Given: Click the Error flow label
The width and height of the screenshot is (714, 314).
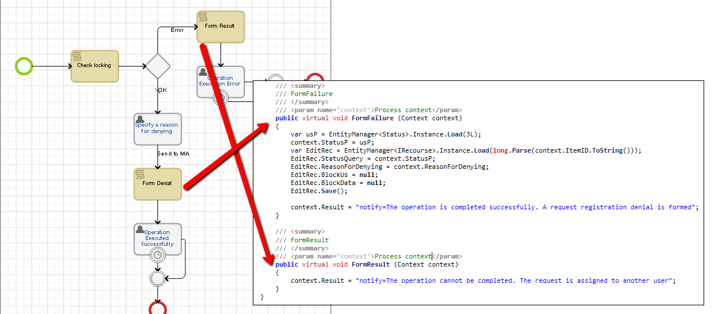Looking at the screenshot, I should [177, 29].
